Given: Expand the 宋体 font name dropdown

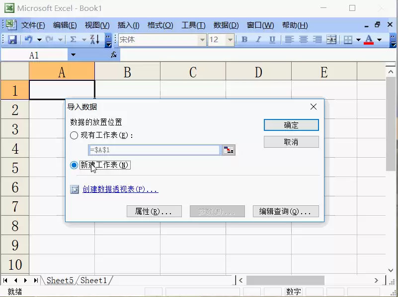Looking at the screenshot, I should (x=202, y=40).
